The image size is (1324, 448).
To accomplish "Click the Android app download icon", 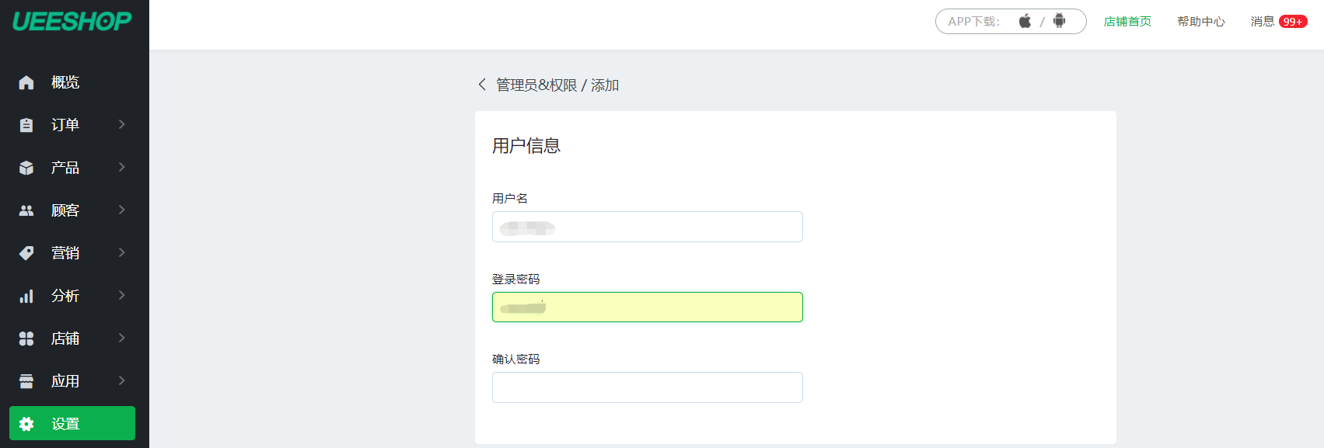I will (x=1059, y=21).
